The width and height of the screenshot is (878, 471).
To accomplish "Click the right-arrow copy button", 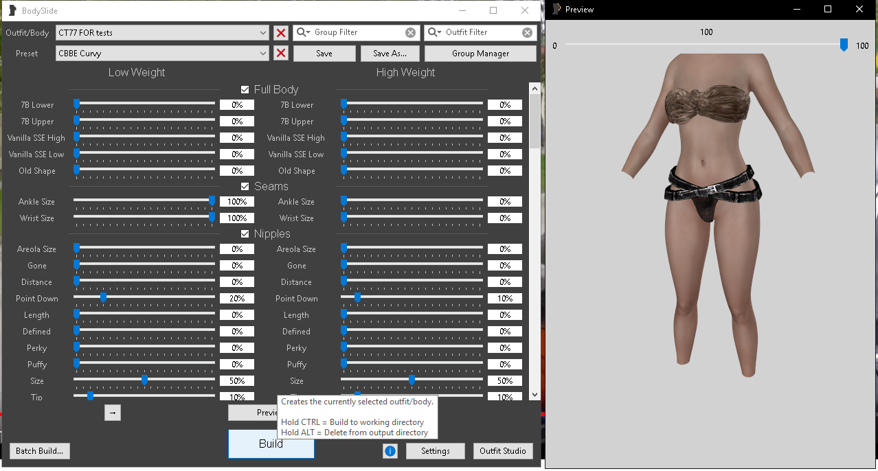I will tap(113, 412).
